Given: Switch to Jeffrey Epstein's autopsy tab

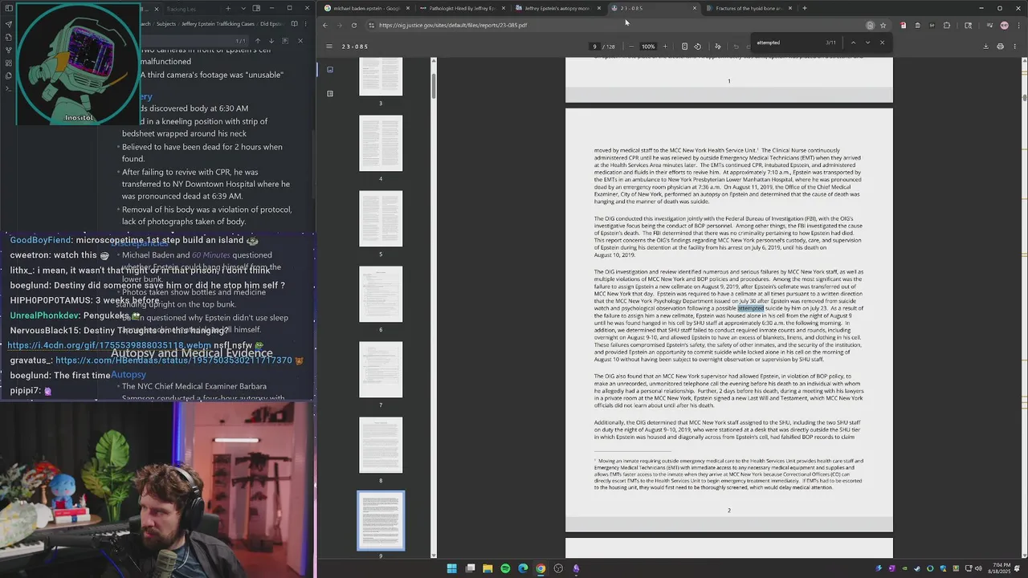Looking at the screenshot, I should pyautogui.click(x=557, y=8).
